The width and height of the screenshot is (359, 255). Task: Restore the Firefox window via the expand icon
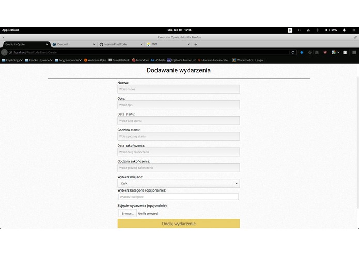pyautogui.click(x=355, y=37)
